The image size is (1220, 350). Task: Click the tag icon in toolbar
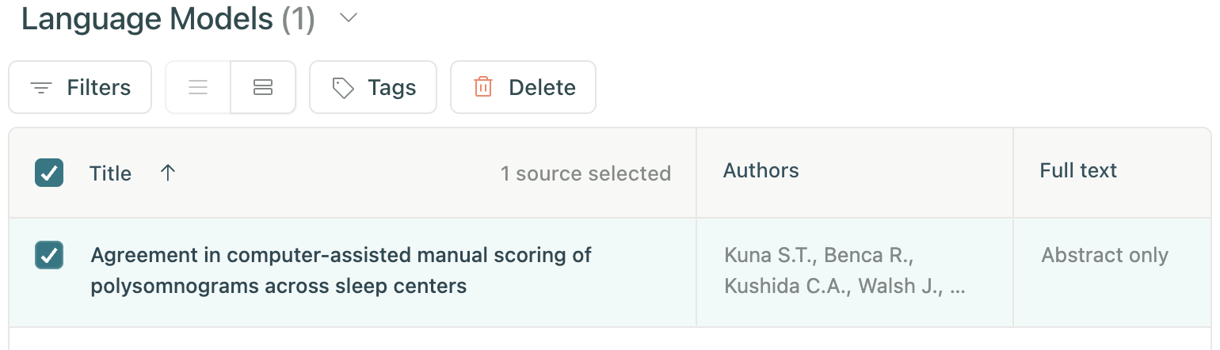pos(343,87)
